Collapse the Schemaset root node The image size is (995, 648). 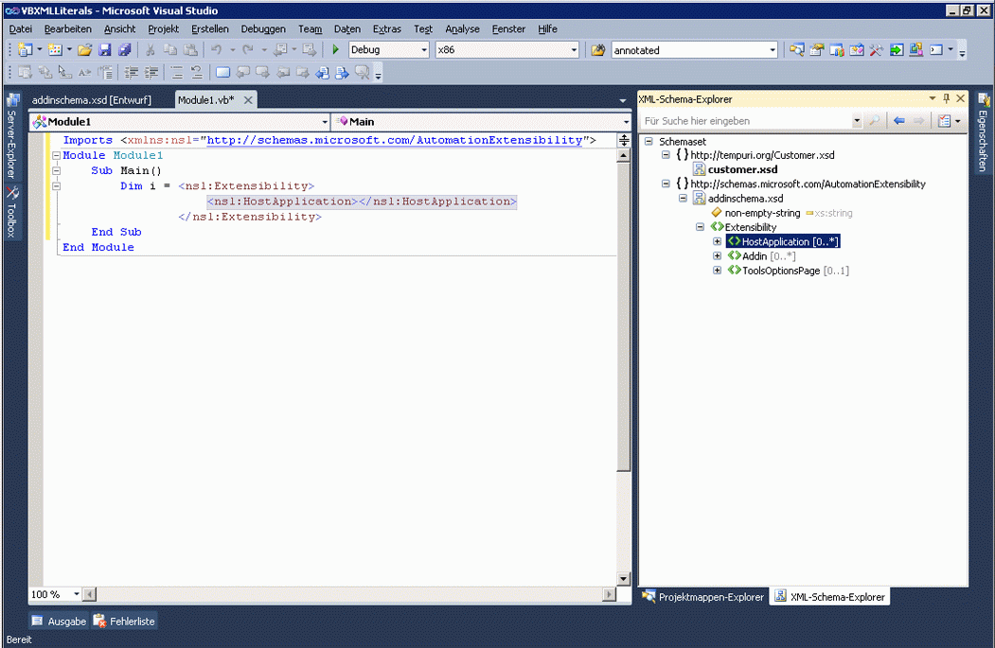[649, 141]
